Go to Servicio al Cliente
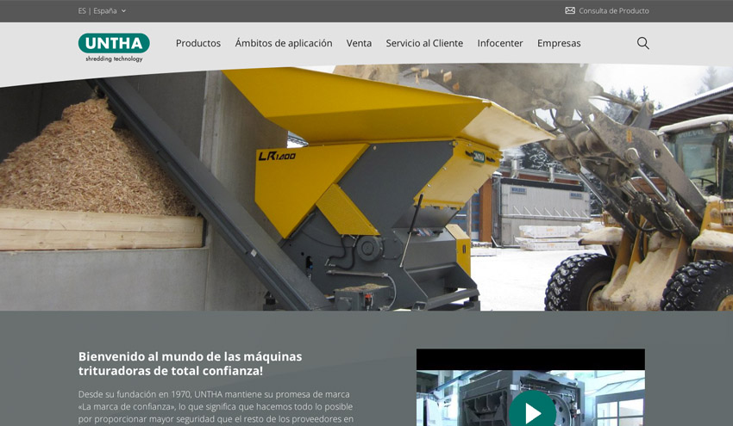The height and width of the screenshot is (426, 733). pos(424,43)
